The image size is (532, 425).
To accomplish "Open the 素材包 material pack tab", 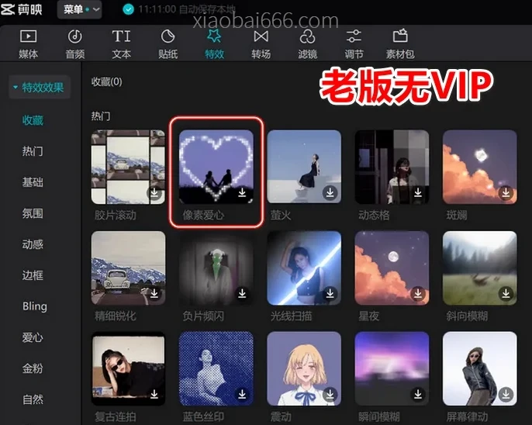I will 400,44.
